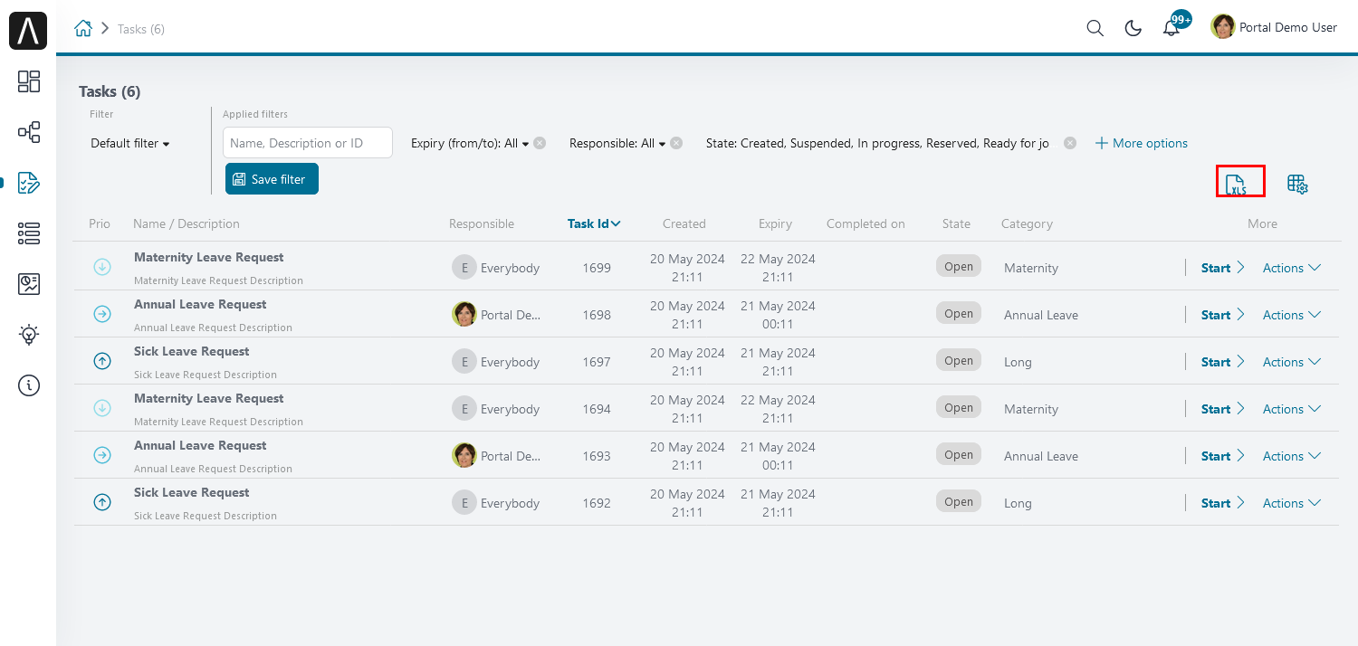
Task: Open the Cases list sidebar icon
Action: click(29, 233)
